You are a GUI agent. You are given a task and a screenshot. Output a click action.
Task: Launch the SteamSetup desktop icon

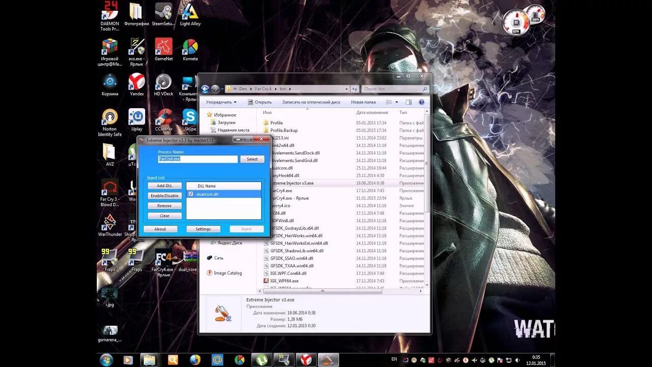[163, 14]
